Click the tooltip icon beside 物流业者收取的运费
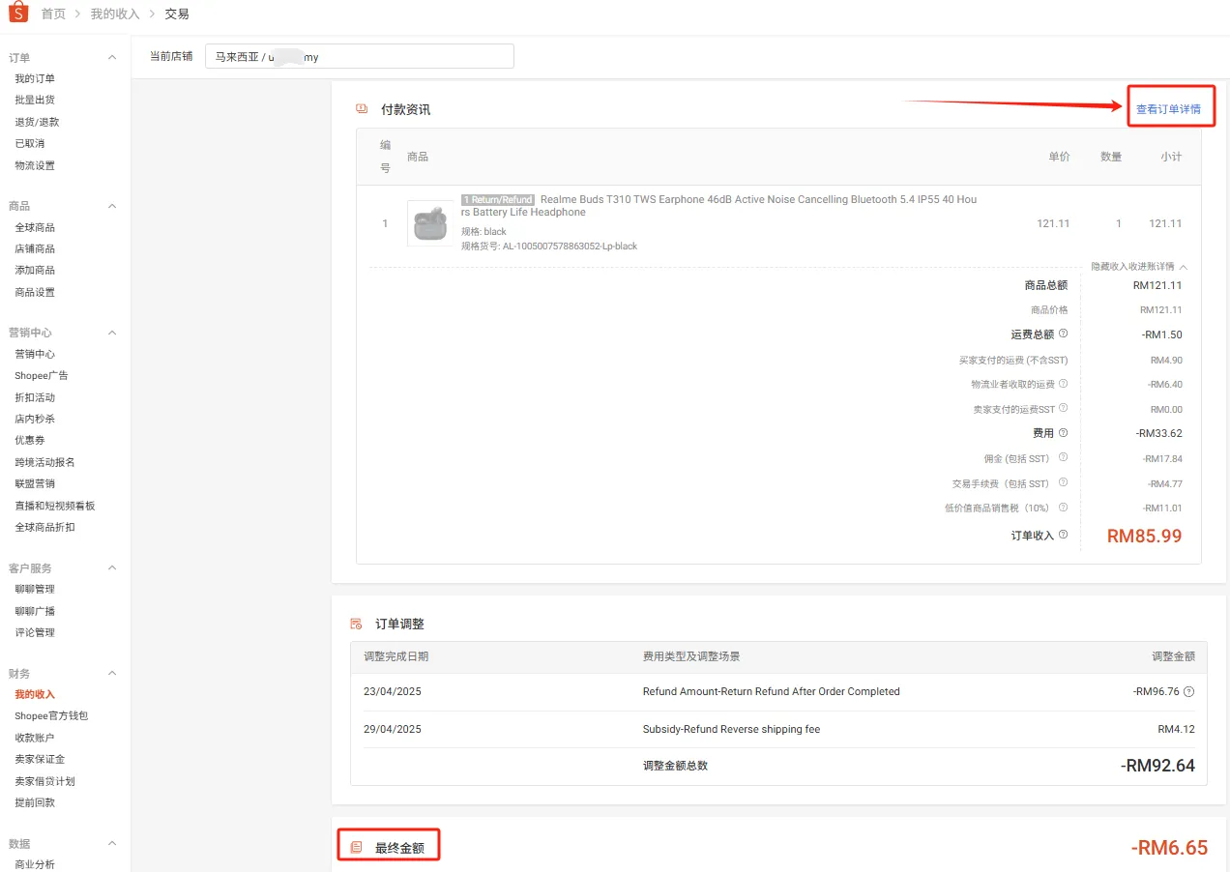This screenshot has width=1230, height=872. (1063, 384)
